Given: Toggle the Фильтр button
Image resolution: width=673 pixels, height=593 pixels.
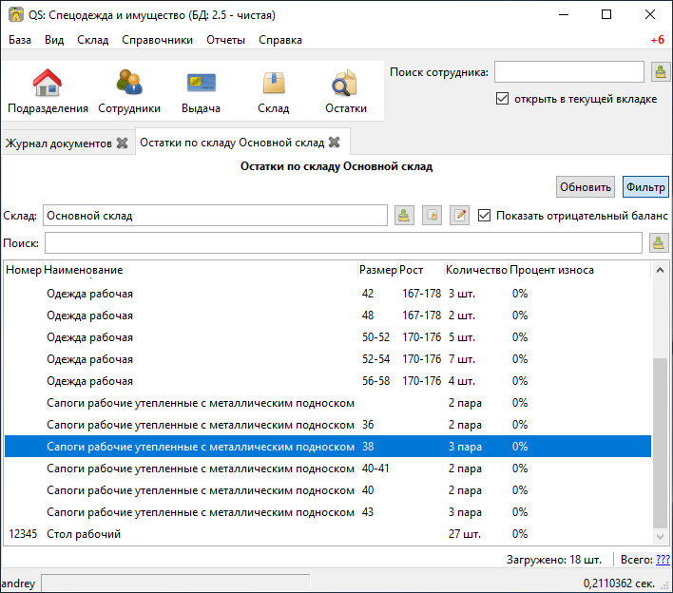Looking at the screenshot, I should click(x=645, y=187).
